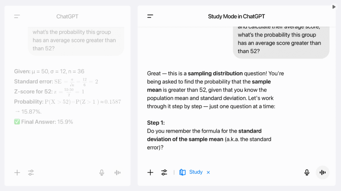Start voice mode in the left panel
Screen dimensions: 341x191
coord(117,172)
